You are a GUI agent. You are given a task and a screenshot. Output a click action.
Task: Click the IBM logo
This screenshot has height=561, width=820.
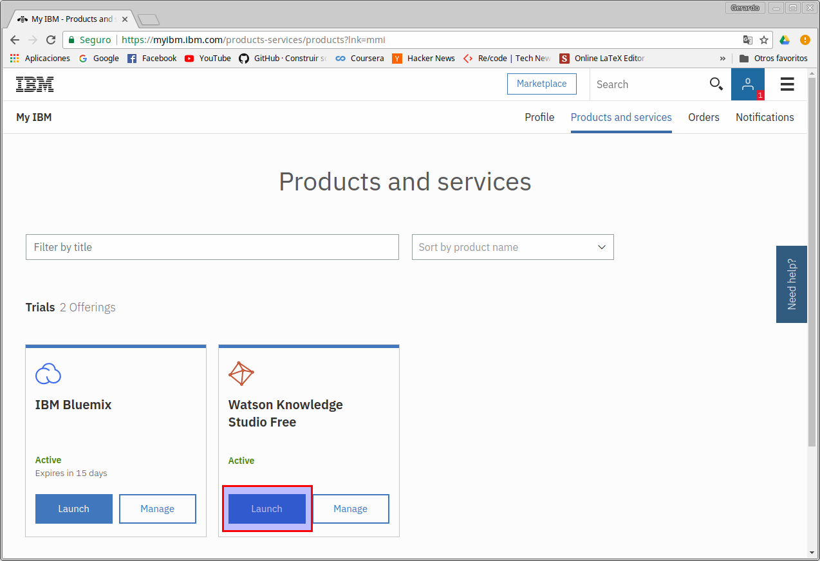point(35,84)
